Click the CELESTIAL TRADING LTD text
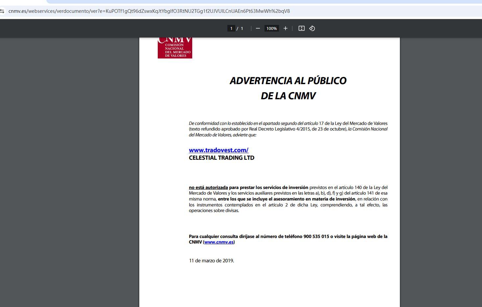The width and height of the screenshot is (482, 307). point(221,158)
